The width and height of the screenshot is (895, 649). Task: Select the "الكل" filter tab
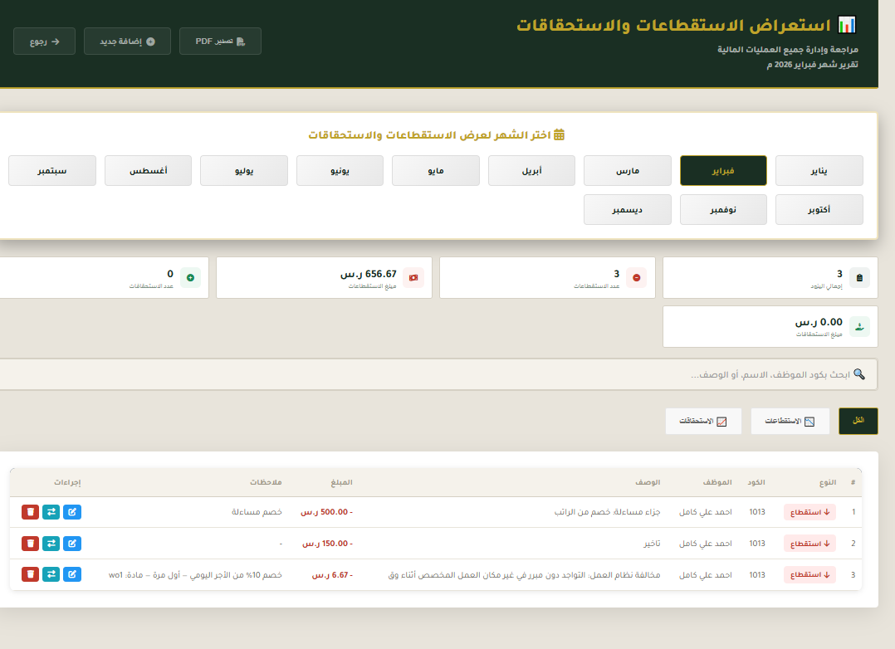point(858,421)
